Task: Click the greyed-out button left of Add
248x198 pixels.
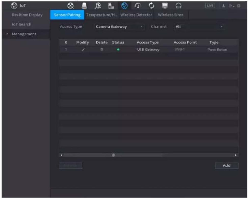Action: pos(71,166)
